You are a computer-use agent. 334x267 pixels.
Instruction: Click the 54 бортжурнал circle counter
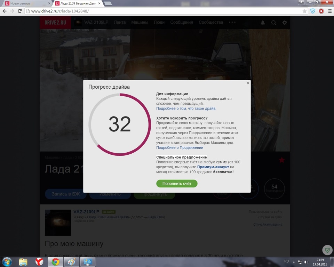[275, 189]
